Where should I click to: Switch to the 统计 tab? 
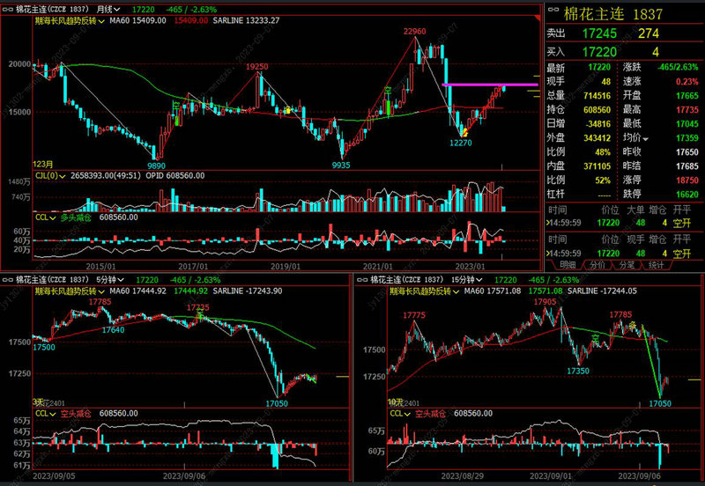point(655,264)
